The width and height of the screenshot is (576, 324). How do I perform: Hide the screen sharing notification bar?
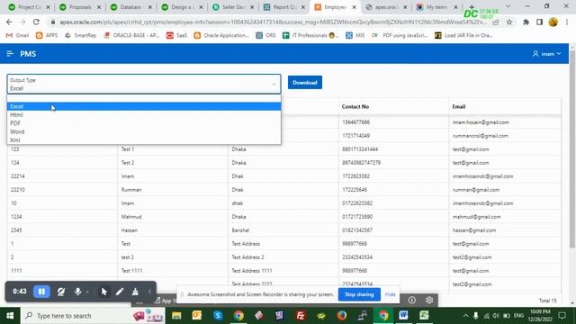(390, 294)
